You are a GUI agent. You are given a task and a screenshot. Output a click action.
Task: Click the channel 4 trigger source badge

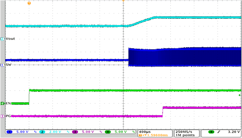(x=211, y=132)
